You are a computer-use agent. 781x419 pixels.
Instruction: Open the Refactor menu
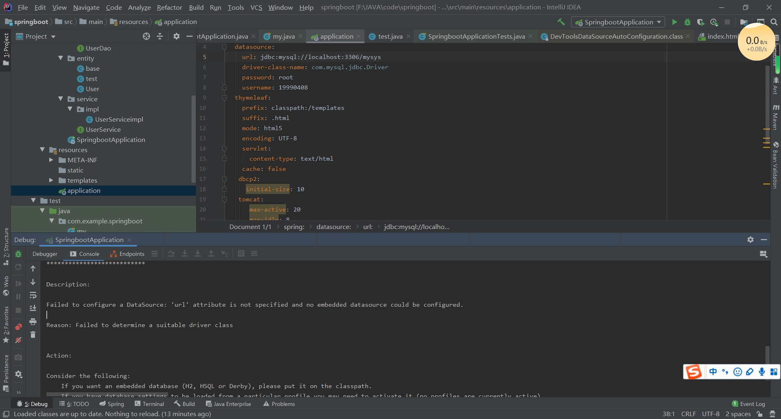pyautogui.click(x=169, y=7)
